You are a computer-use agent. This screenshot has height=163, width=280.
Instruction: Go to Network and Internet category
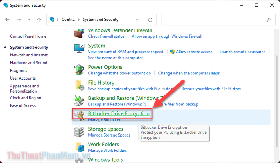click(x=29, y=55)
